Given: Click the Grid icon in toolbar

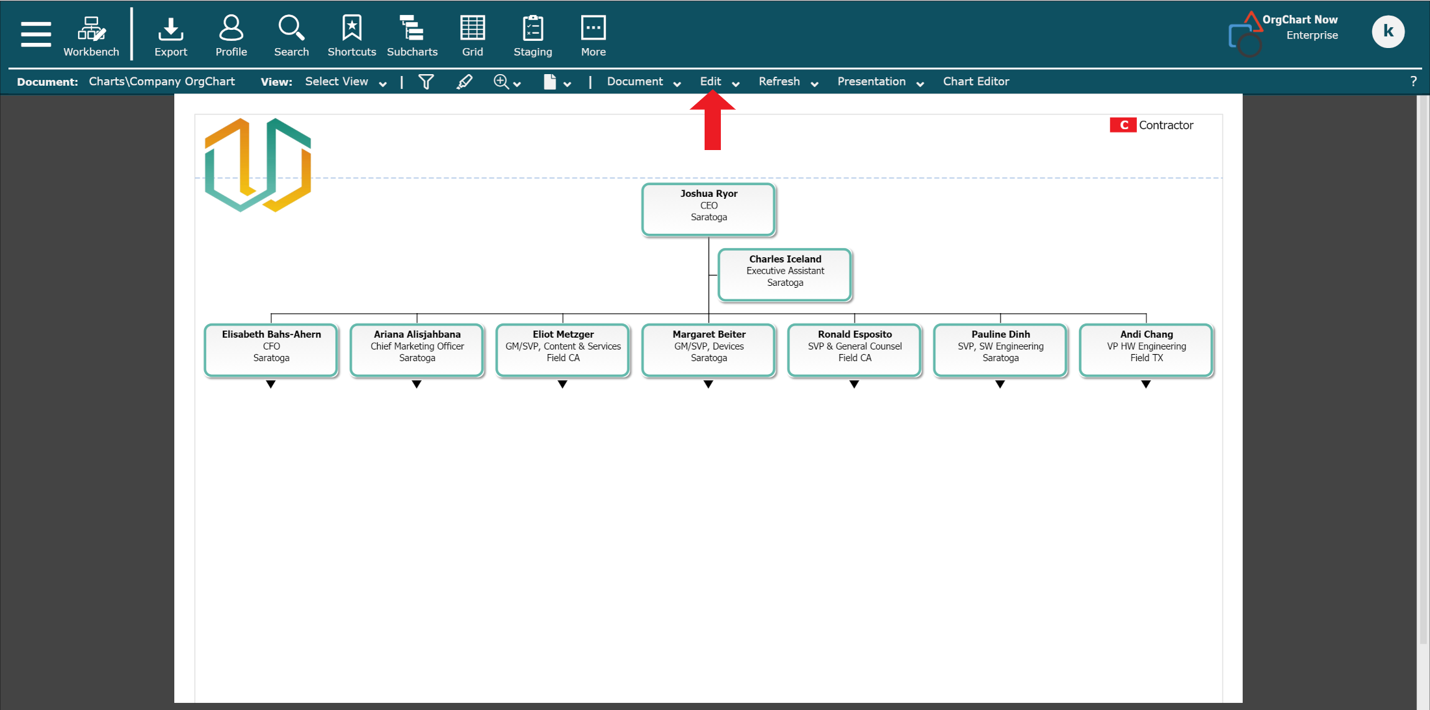Looking at the screenshot, I should [473, 32].
